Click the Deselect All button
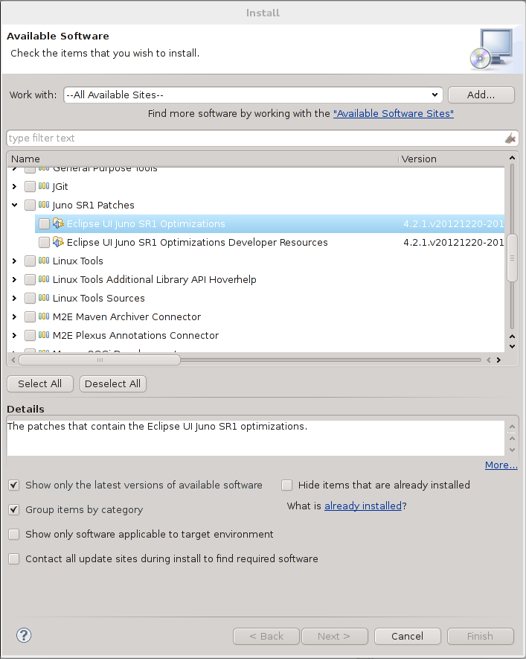The width and height of the screenshot is (526, 659). pos(112,383)
